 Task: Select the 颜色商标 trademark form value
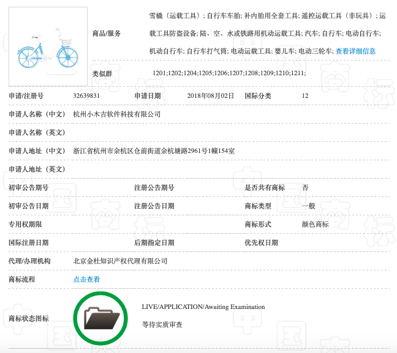315,225
